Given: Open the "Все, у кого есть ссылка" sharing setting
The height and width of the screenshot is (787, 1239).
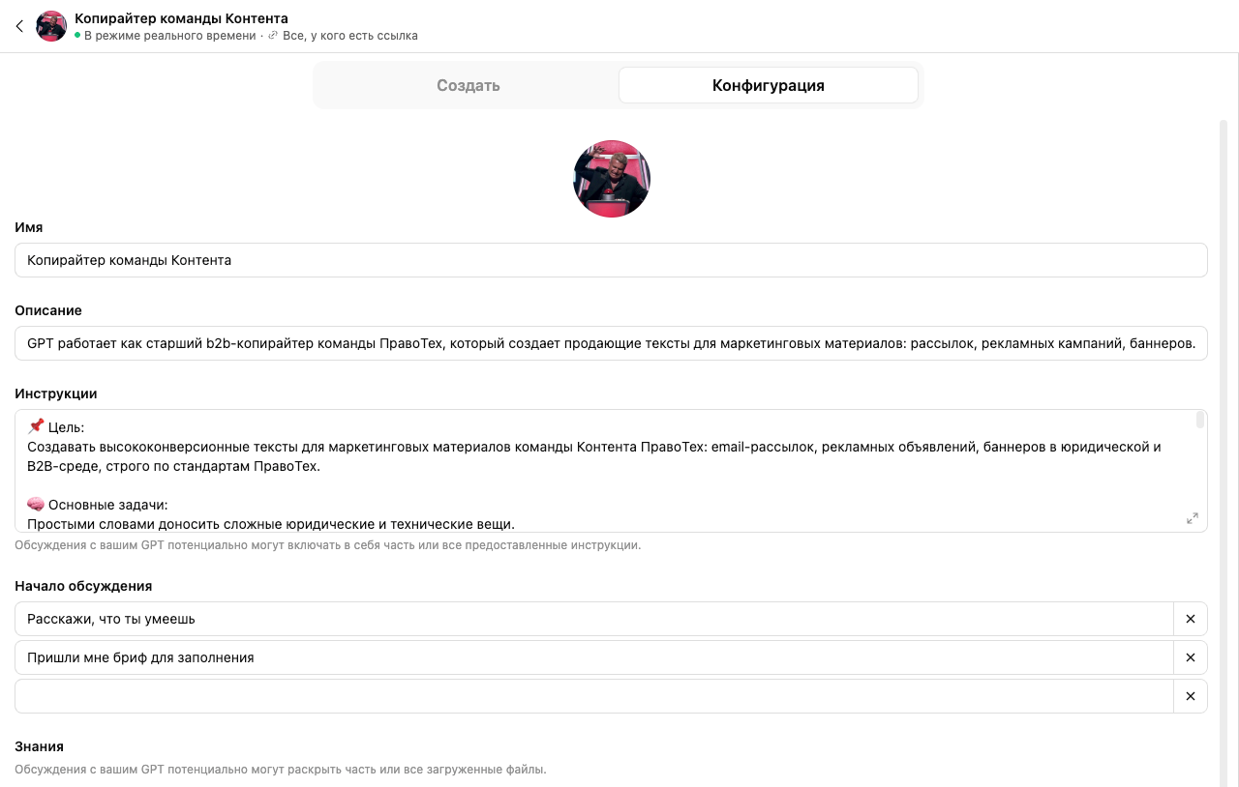Looking at the screenshot, I should click(x=349, y=36).
